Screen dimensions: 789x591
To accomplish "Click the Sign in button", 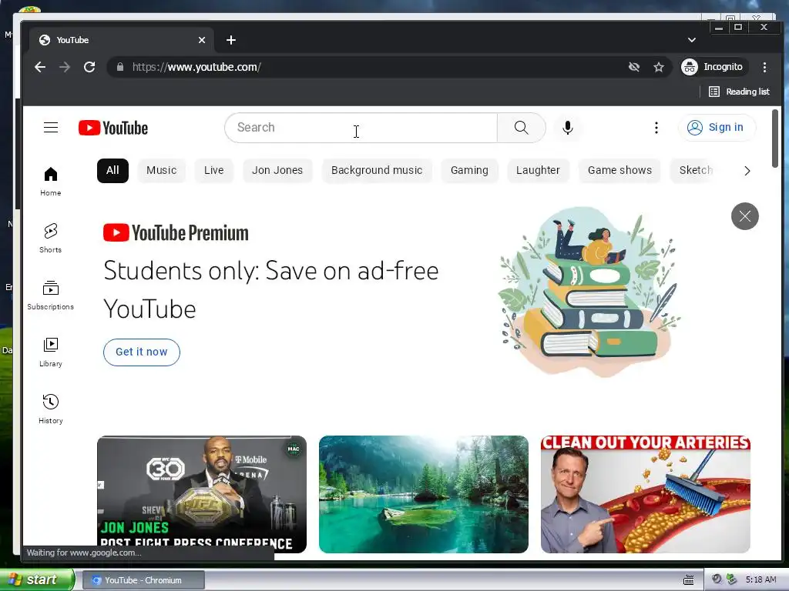I will coord(716,128).
